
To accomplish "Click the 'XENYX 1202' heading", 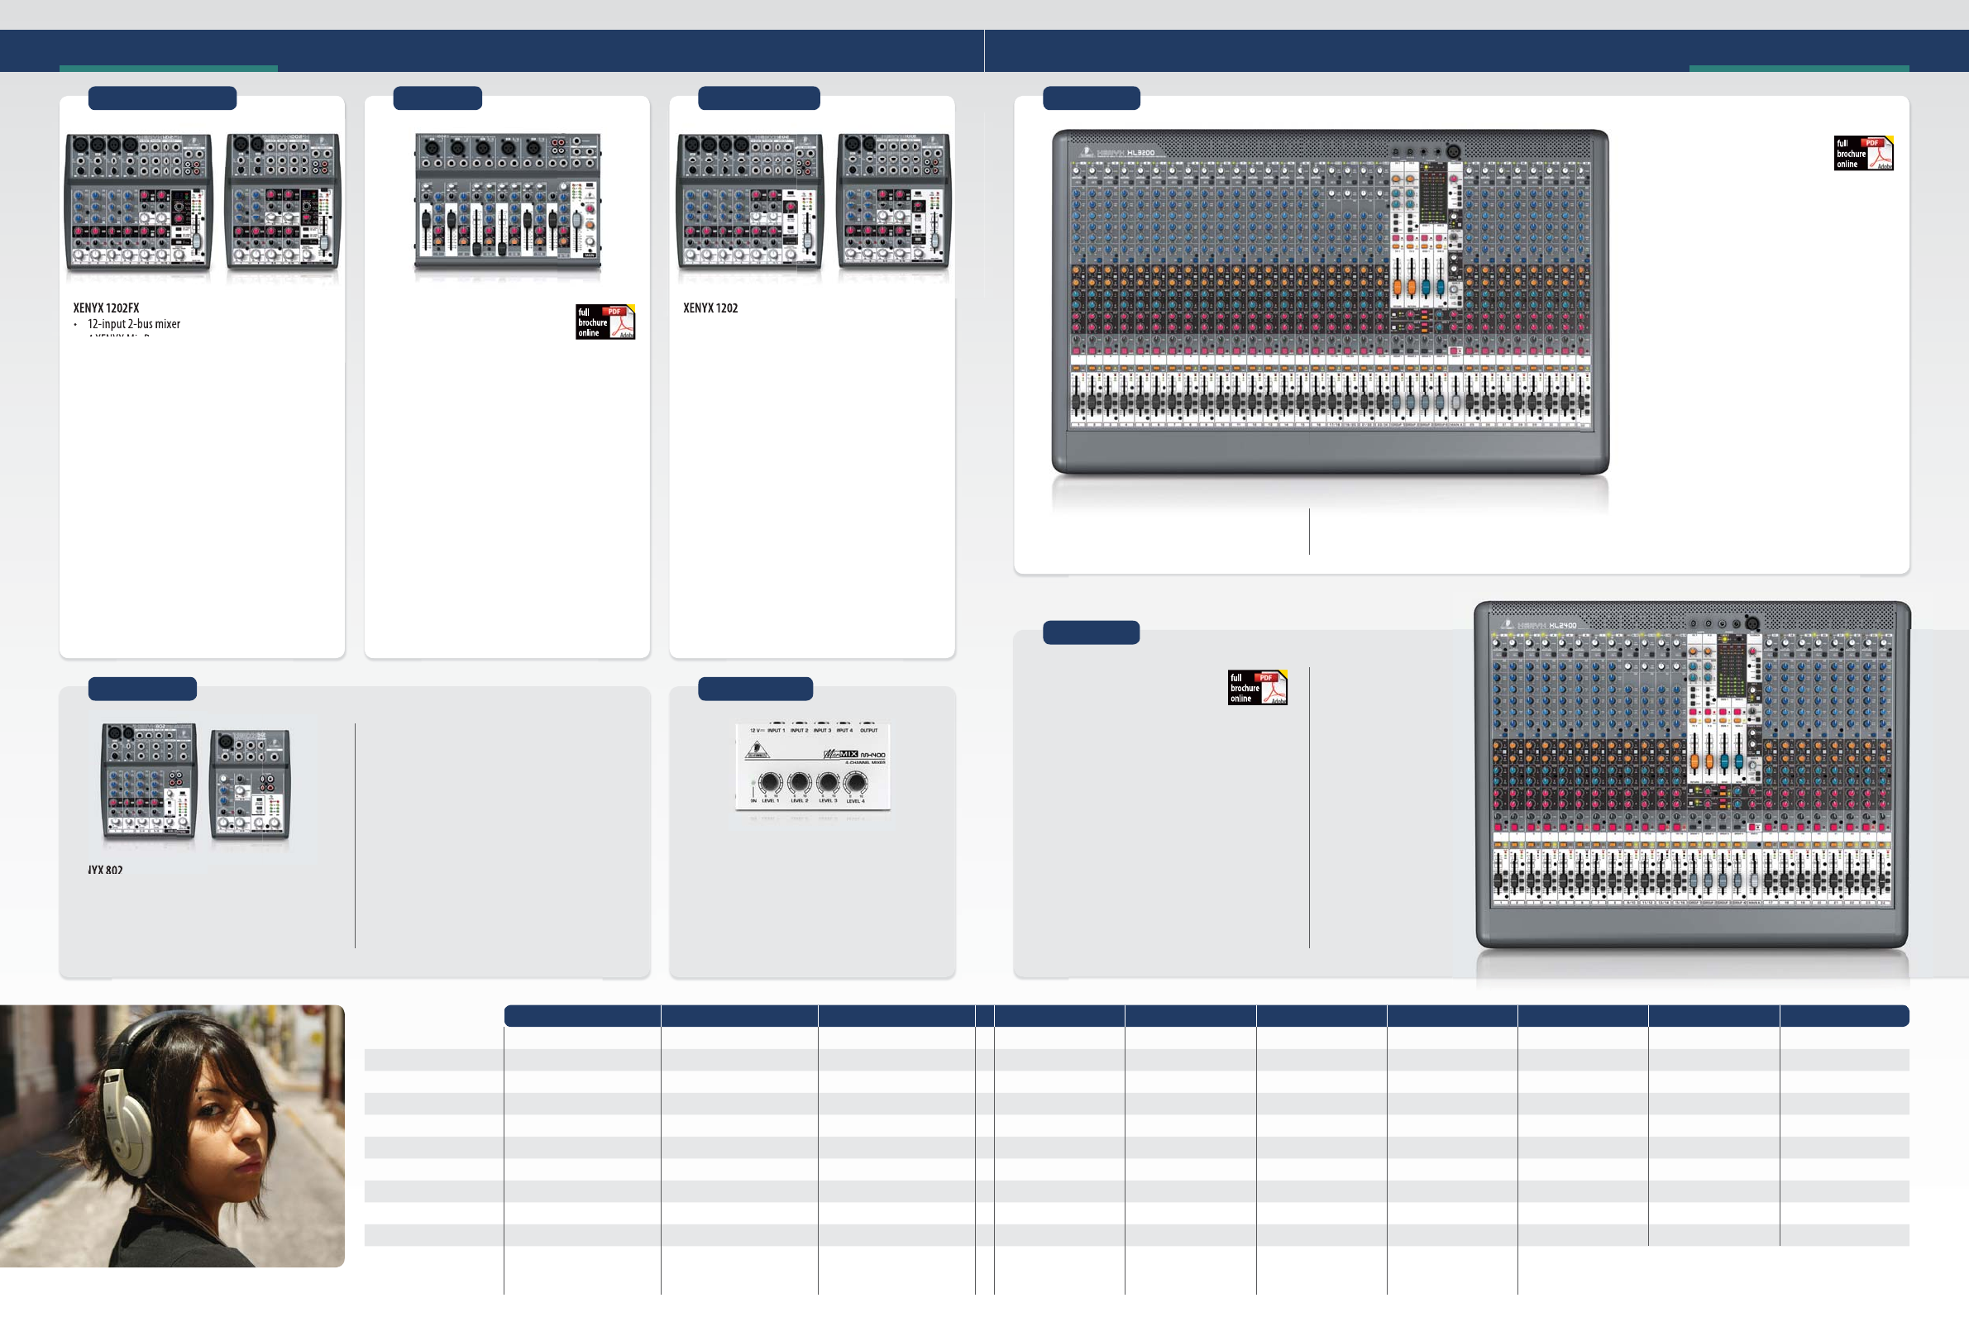I will tap(710, 308).
